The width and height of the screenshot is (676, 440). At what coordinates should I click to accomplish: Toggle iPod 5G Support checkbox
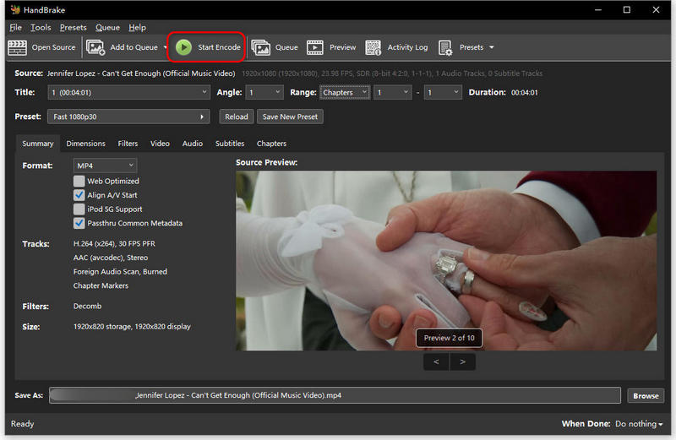79,209
